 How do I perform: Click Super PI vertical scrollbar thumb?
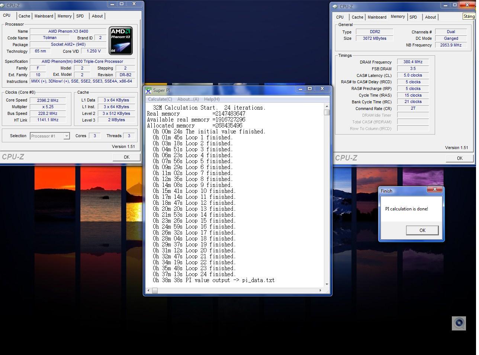[327, 112]
